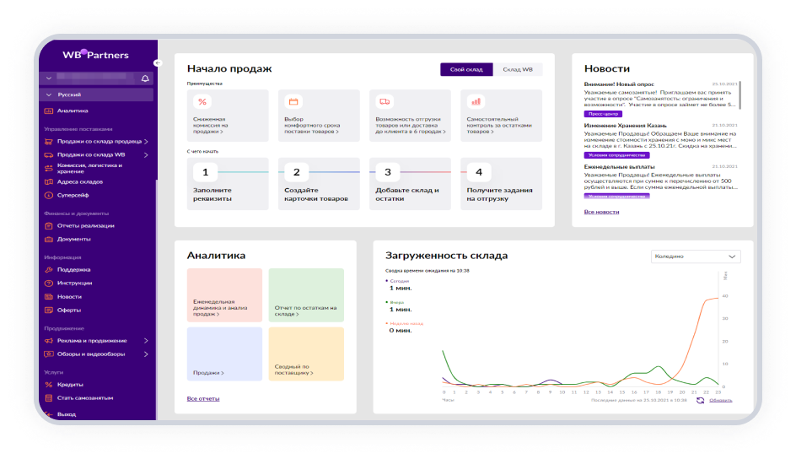Click the Документы sidebar icon

tap(49, 239)
